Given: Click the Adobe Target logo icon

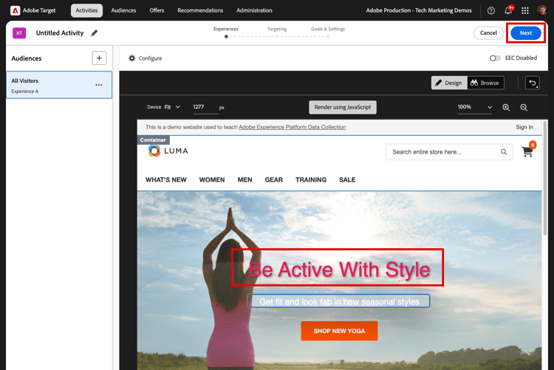Looking at the screenshot, I should (16, 10).
